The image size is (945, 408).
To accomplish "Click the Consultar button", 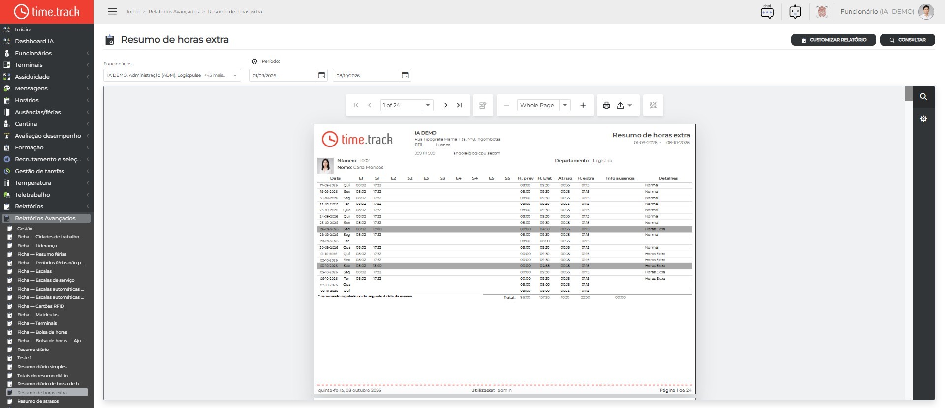I will coord(907,40).
